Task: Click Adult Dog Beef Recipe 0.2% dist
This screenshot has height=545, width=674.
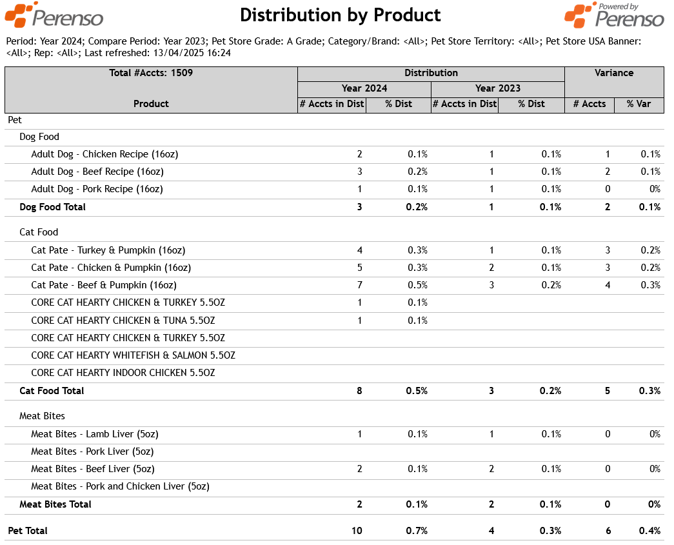Action: [x=417, y=172]
